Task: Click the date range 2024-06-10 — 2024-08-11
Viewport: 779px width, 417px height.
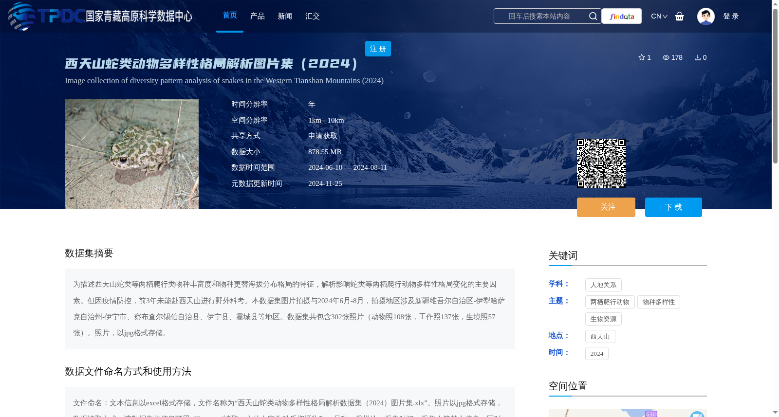Action: point(348,167)
